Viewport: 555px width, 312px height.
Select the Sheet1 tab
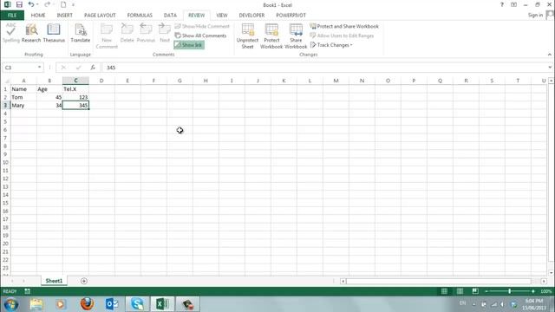coord(54,281)
